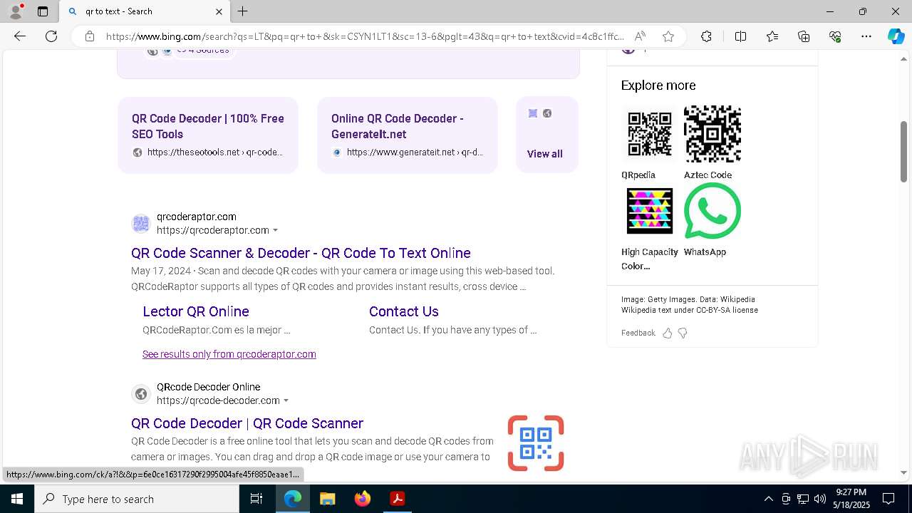Click the address bar URL field
The height and width of the screenshot is (513, 912).
pos(365,36)
